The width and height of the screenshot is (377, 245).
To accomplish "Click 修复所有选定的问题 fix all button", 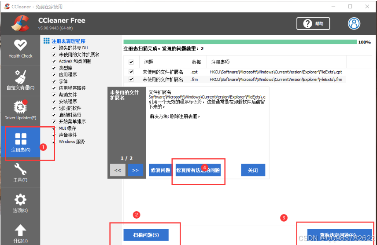I will [x=198, y=170].
